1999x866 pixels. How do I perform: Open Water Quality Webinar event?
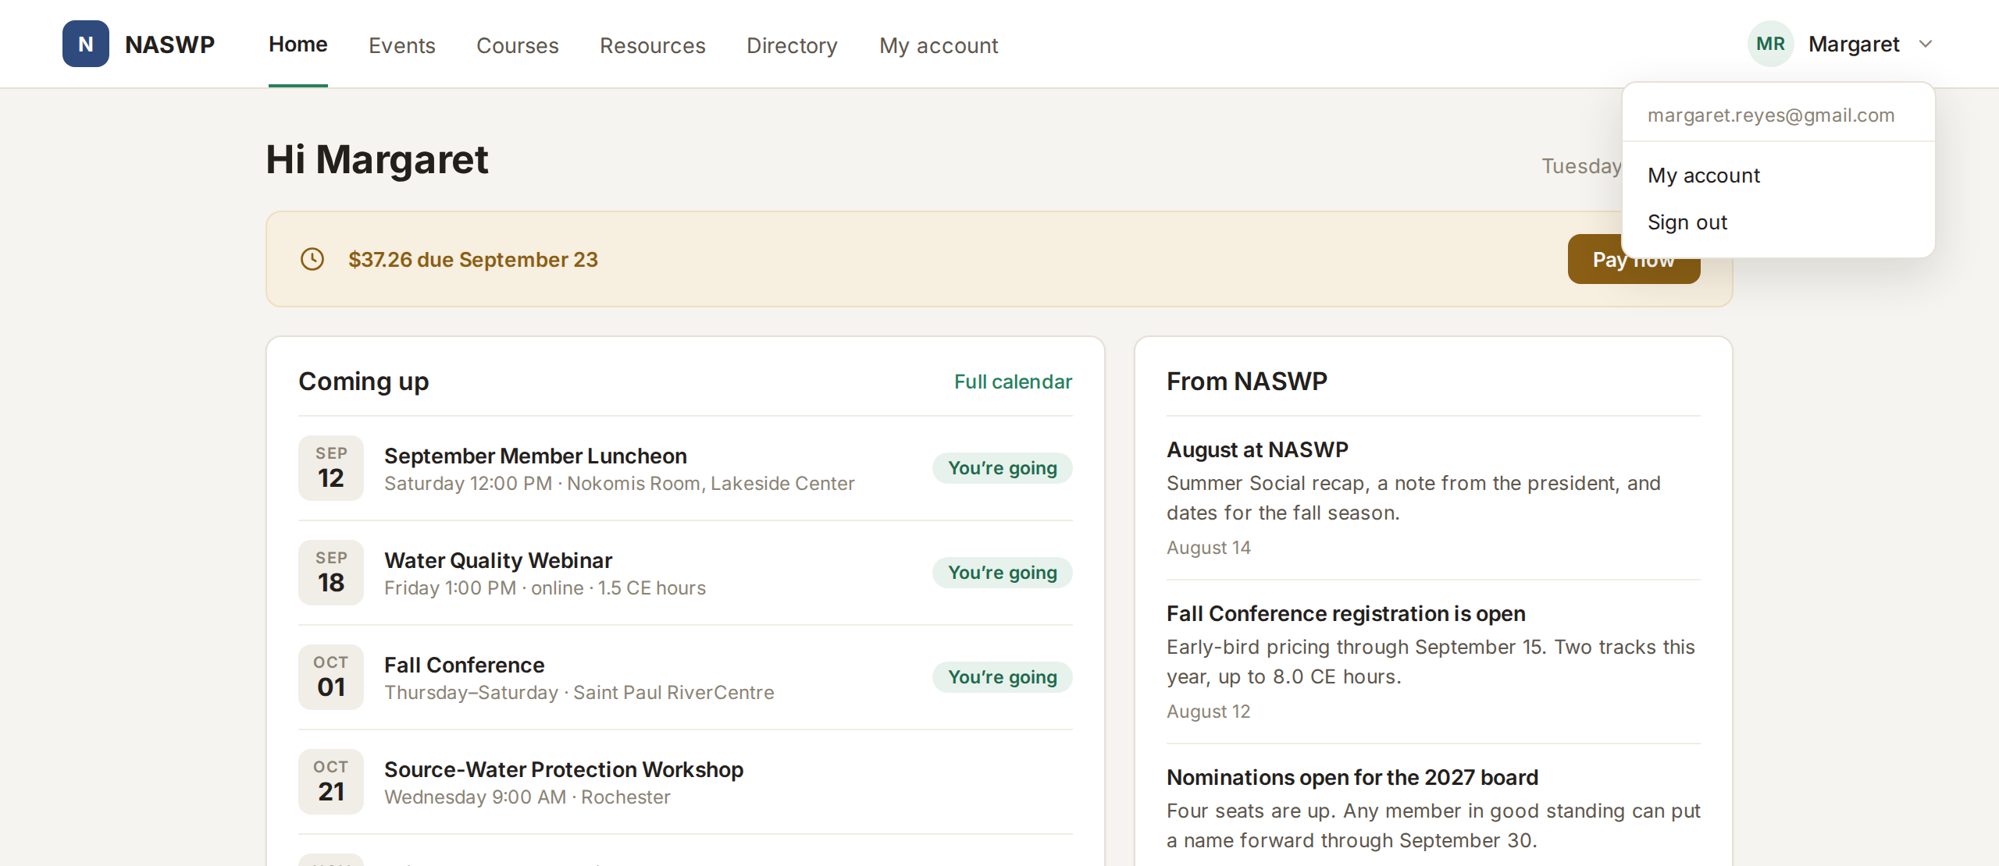(498, 560)
